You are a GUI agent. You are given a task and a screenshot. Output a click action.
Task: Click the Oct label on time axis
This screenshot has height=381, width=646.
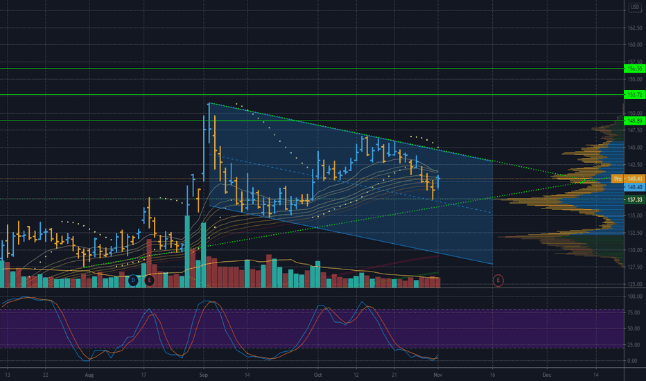tap(317, 375)
